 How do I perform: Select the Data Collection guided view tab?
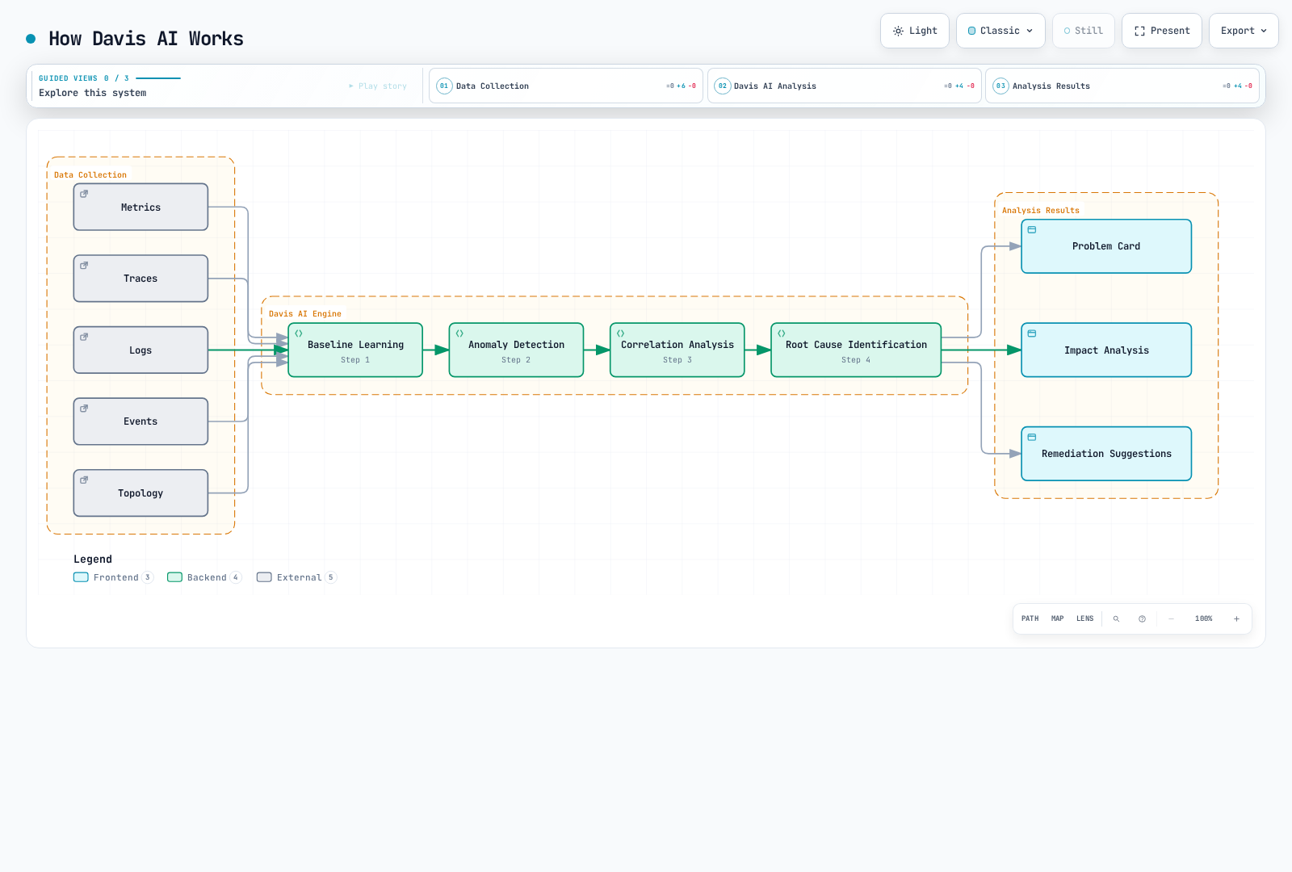566,86
